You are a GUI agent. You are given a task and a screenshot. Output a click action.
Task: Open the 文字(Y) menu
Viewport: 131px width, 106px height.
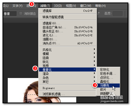point(17,6)
